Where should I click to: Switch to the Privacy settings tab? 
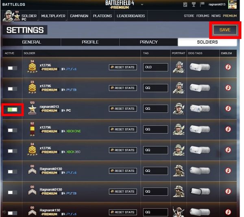tap(148, 42)
